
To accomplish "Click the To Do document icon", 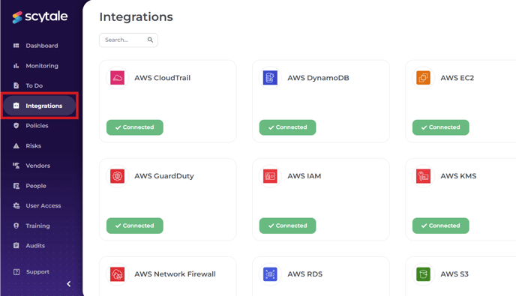I will coord(16,85).
